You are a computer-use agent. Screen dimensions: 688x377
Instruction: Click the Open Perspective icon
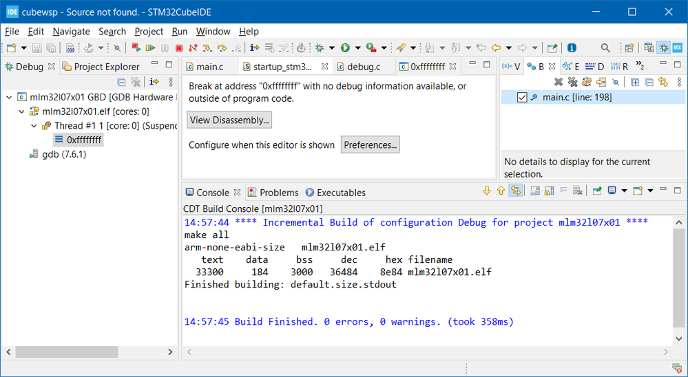pyautogui.click(x=629, y=47)
